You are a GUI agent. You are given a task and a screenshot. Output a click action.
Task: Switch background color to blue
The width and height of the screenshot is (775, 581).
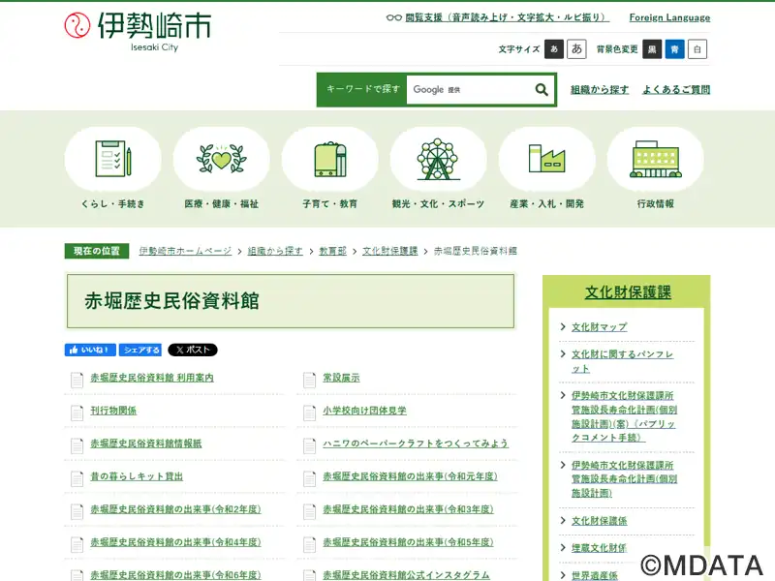click(x=674, y=49)
